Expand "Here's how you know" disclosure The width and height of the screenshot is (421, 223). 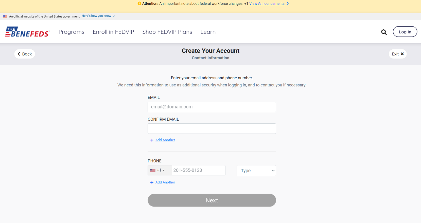(x=98, y=16)
